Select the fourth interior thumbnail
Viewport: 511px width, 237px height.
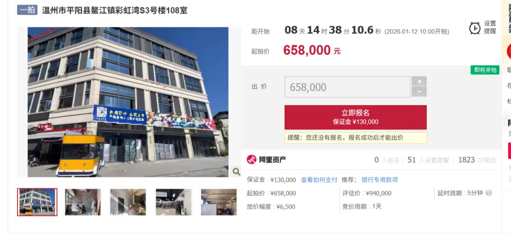(x=173, y=202)
